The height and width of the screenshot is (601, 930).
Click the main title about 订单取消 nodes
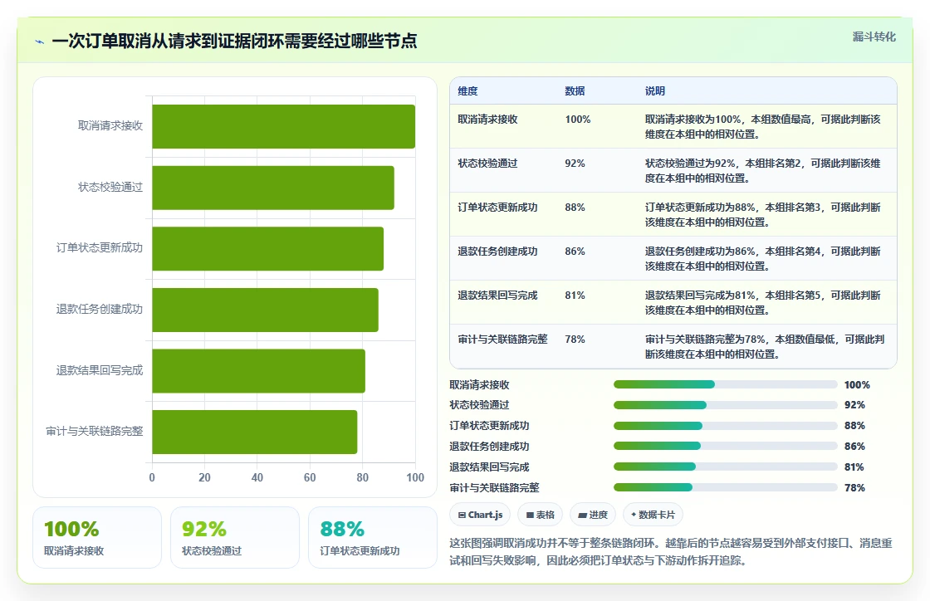[234, 41]
